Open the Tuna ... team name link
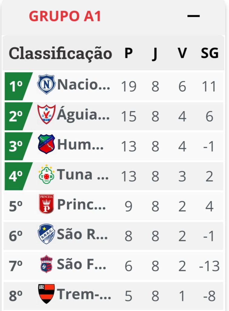This screenshot has width=229, height=311. [x=83, y=174]
